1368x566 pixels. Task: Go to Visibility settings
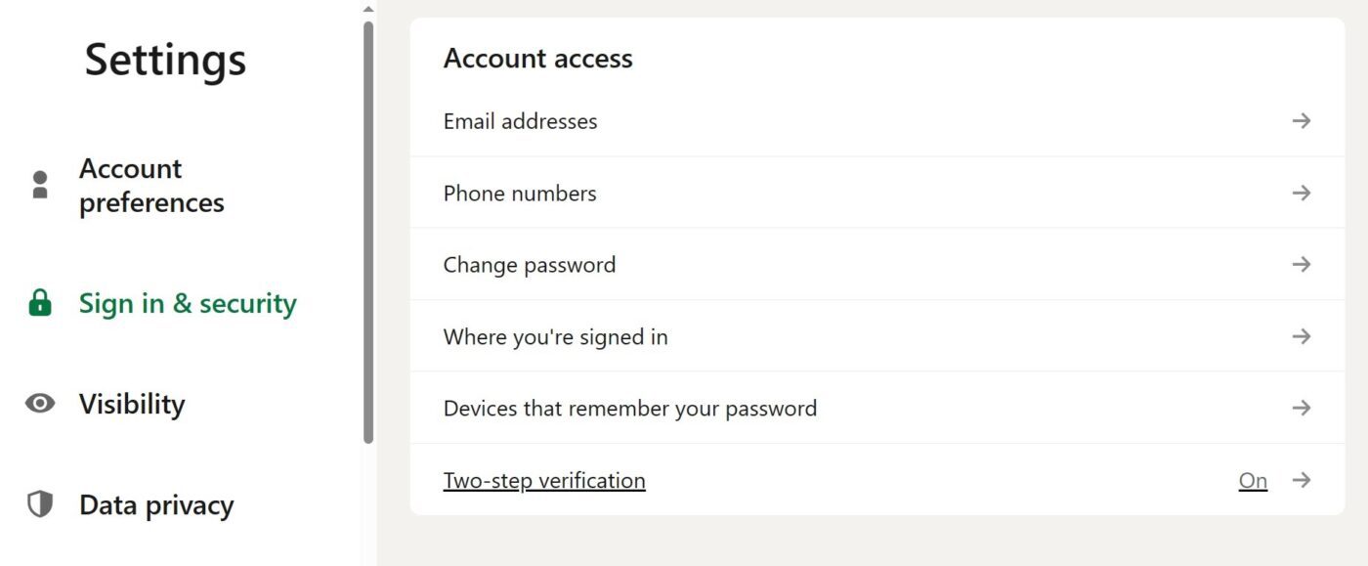[132, 404]
